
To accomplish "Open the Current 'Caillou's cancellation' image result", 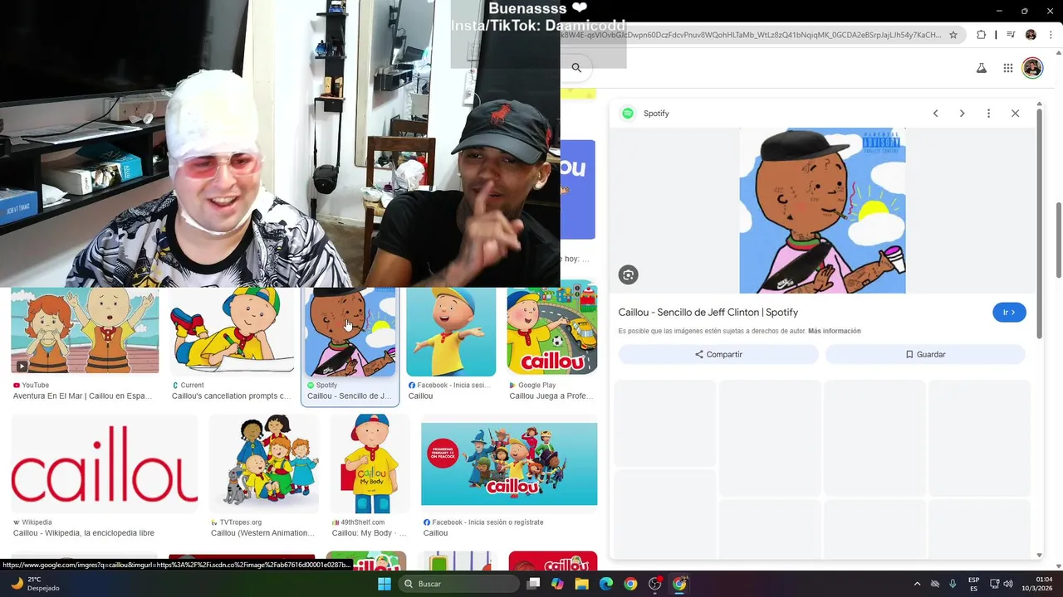I will click(x=233, y=331).
